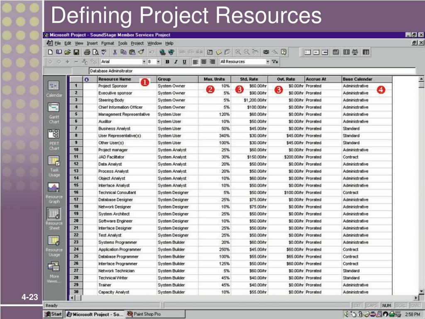
Task: Paste from clipboard
Action: 132,52
